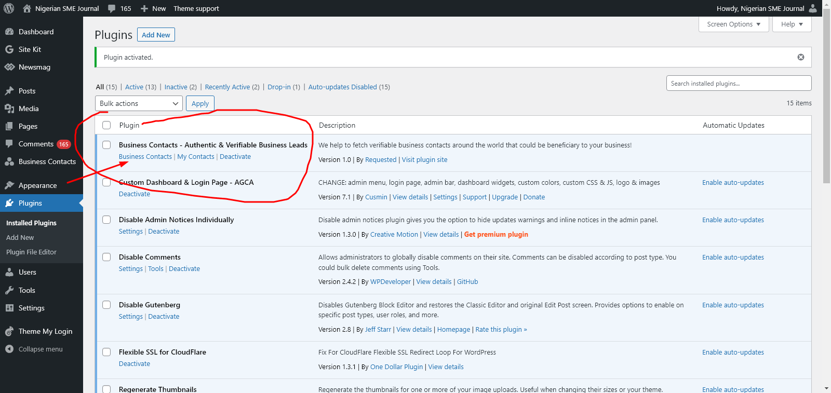Open the comments bubble icon showing 165
The image size is (831, 393).
112,9
